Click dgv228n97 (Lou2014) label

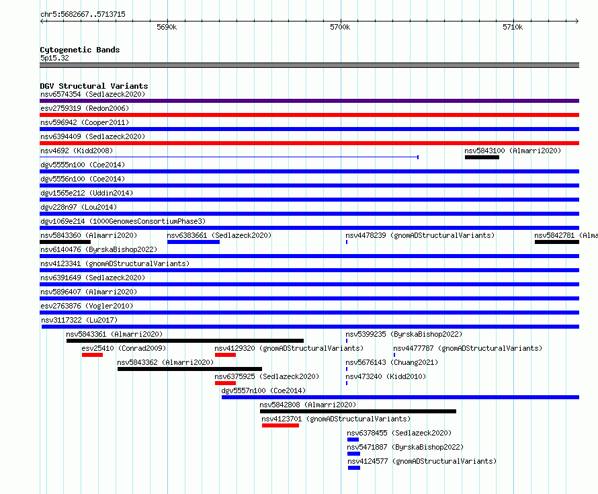coord(79,207)
